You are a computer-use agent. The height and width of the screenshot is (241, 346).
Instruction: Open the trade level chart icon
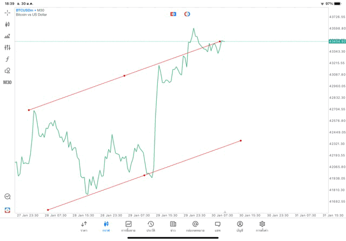[x=8, y=36]
